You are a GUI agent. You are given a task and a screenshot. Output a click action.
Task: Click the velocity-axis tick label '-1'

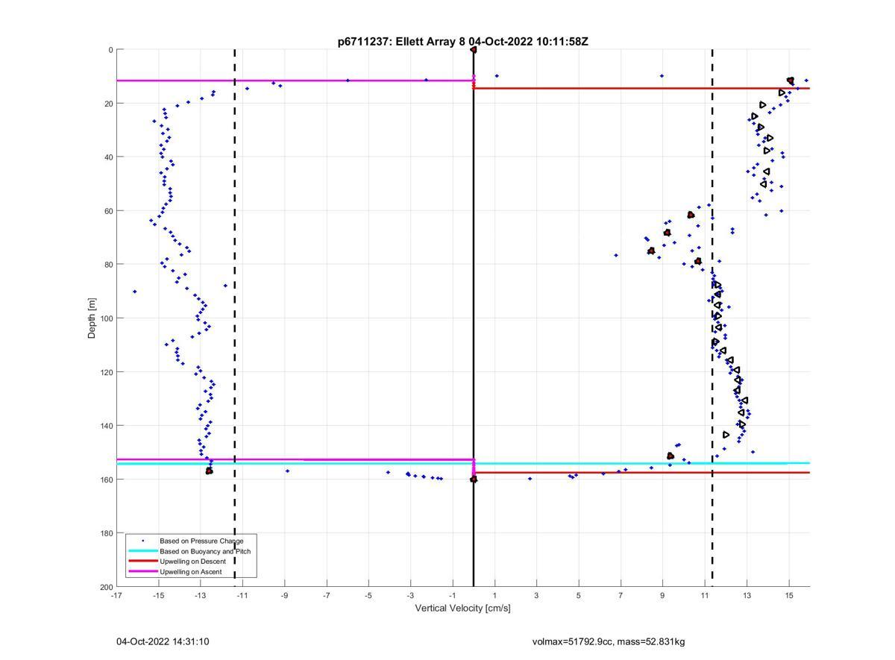tap(453, 596)
